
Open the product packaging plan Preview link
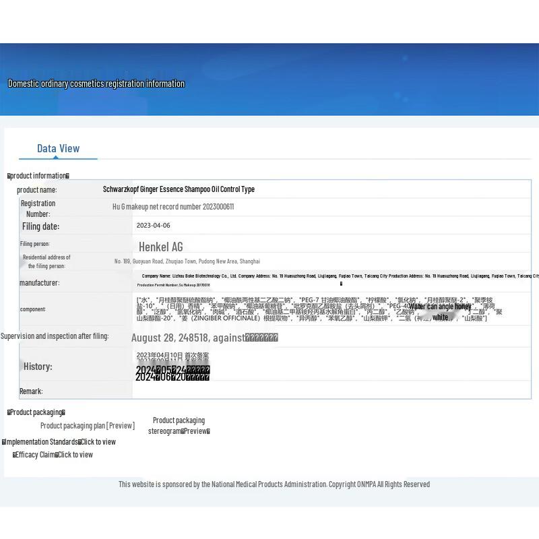121,426
